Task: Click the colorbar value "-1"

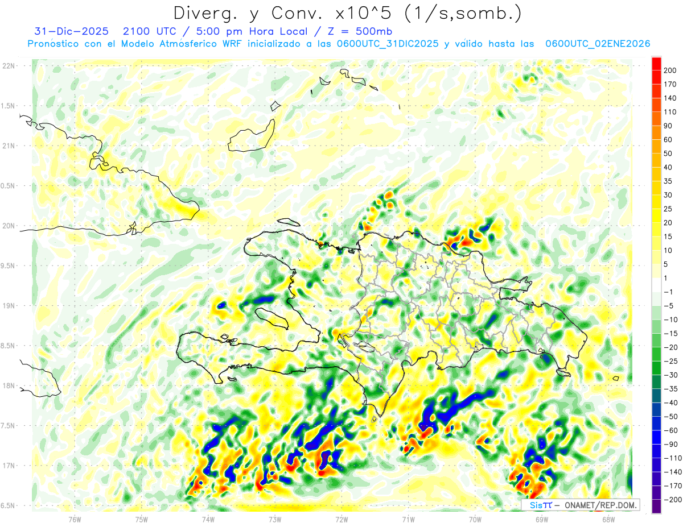Action: tap(668, 292)
